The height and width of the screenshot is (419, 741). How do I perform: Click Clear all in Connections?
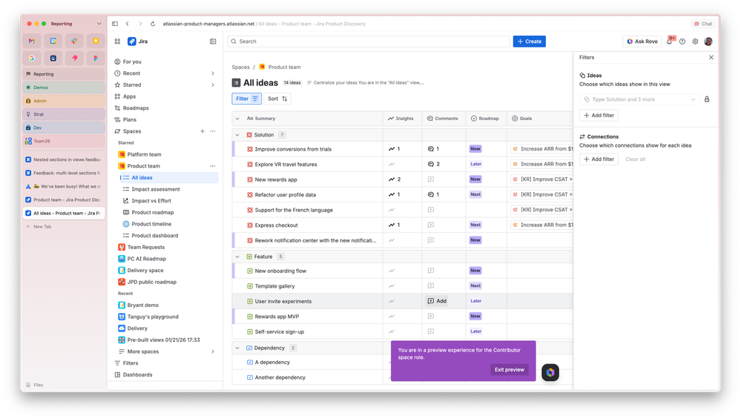point(635,159)
